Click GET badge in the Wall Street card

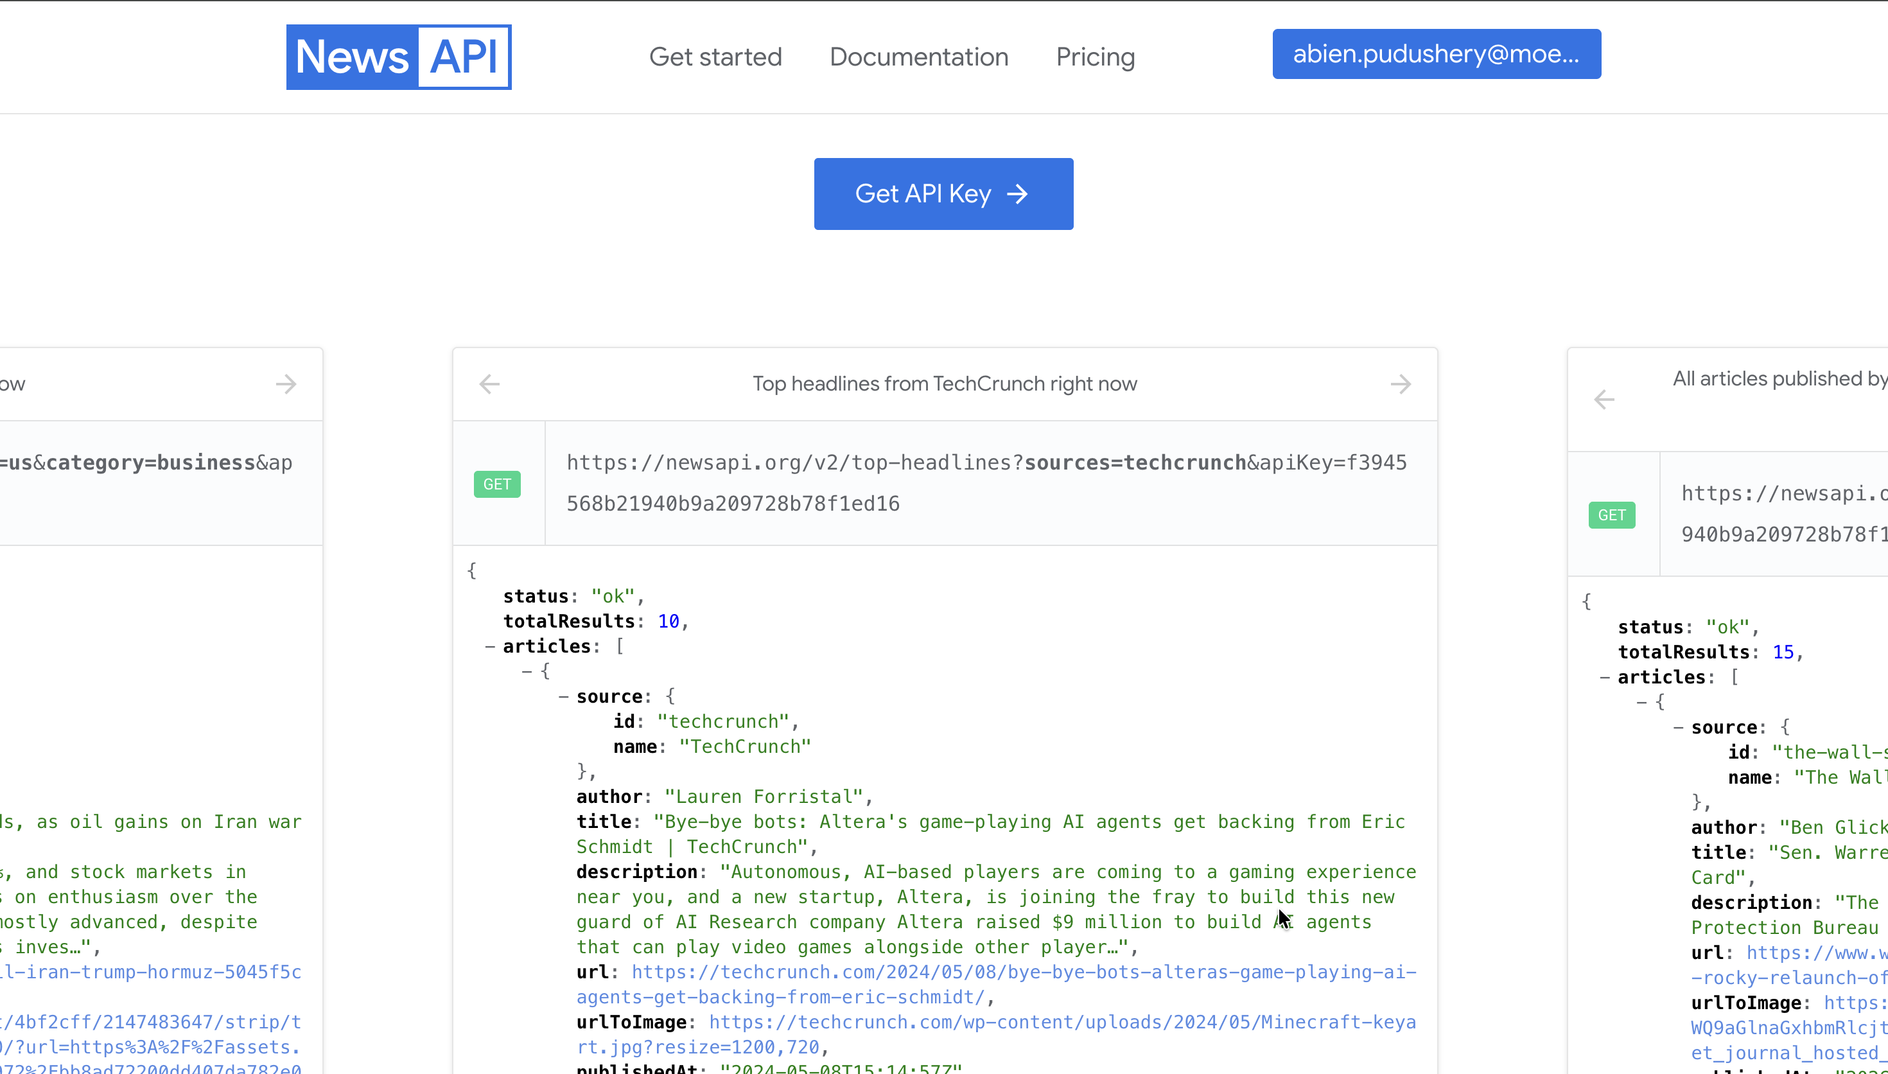click(1612, 516)
